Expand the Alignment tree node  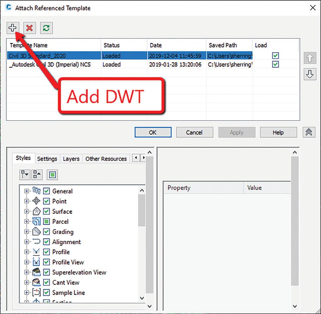(27, 242)
